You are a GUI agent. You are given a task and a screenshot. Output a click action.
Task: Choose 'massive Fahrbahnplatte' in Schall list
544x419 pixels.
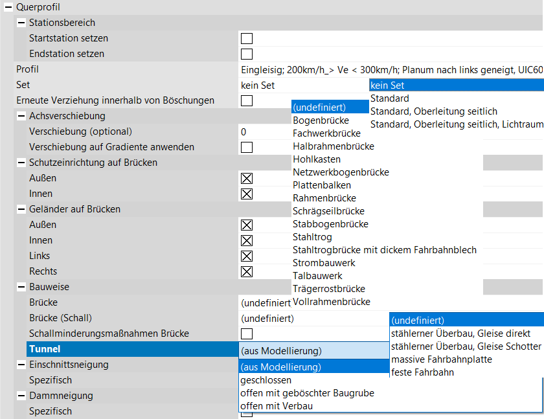tap(441, 359)
